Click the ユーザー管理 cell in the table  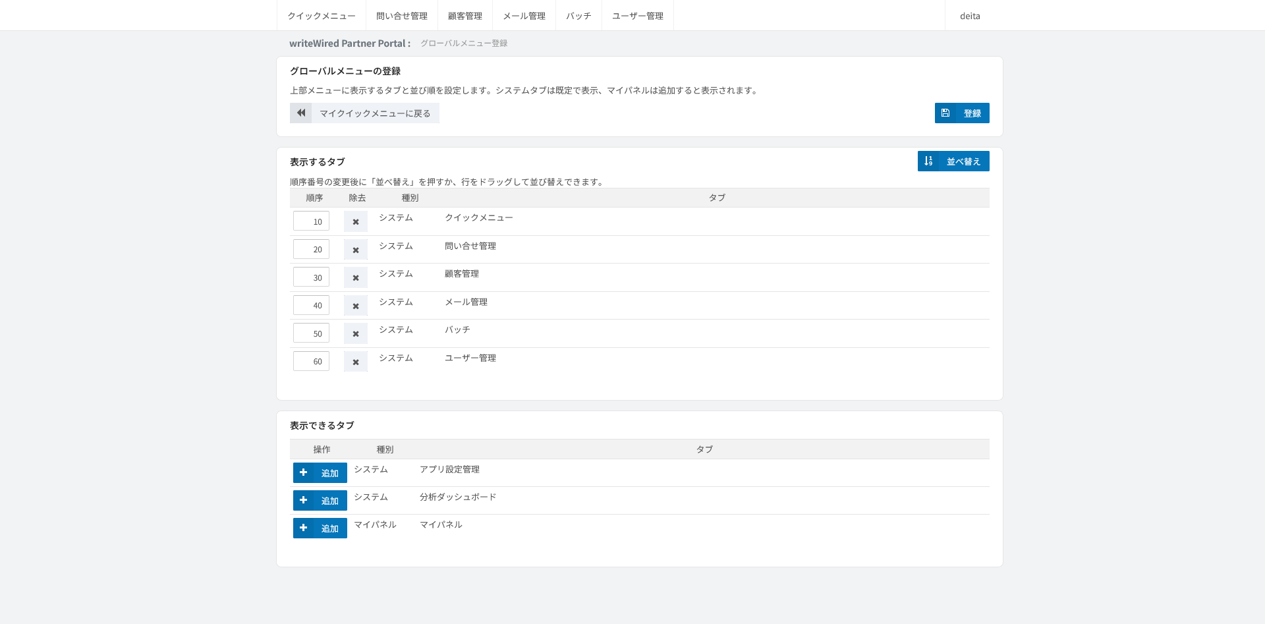point(470,358)
